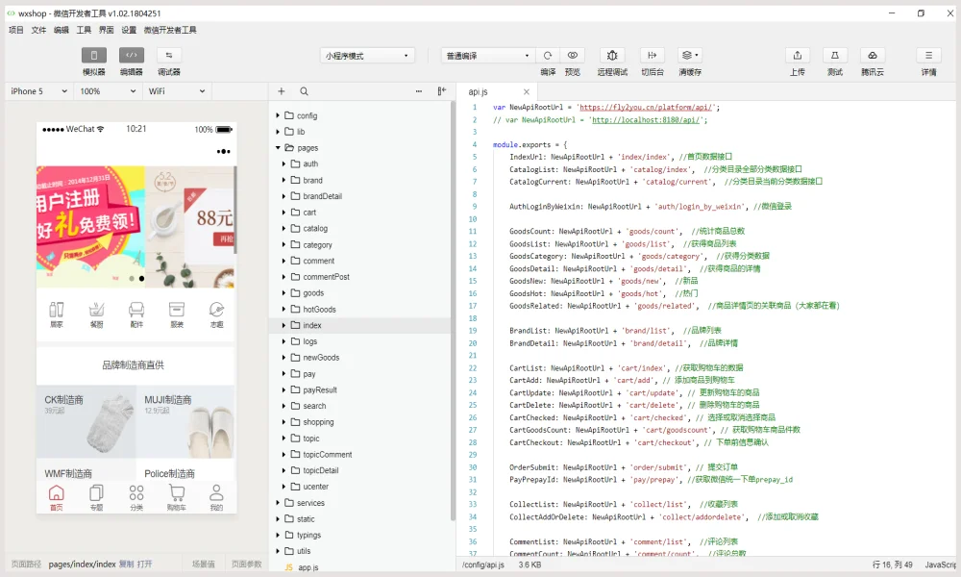
Task: Click the 预览 preview eye icon
Action: tap(573, 56)
